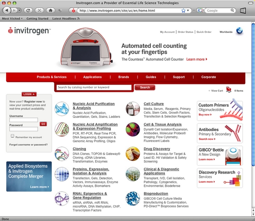Click the View Cart link
This screenshot has width=255, height=221.
coord(217,91)
